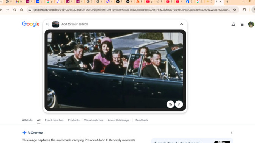
Task: Click the translate icon on the image
Action: coord(170,104)
